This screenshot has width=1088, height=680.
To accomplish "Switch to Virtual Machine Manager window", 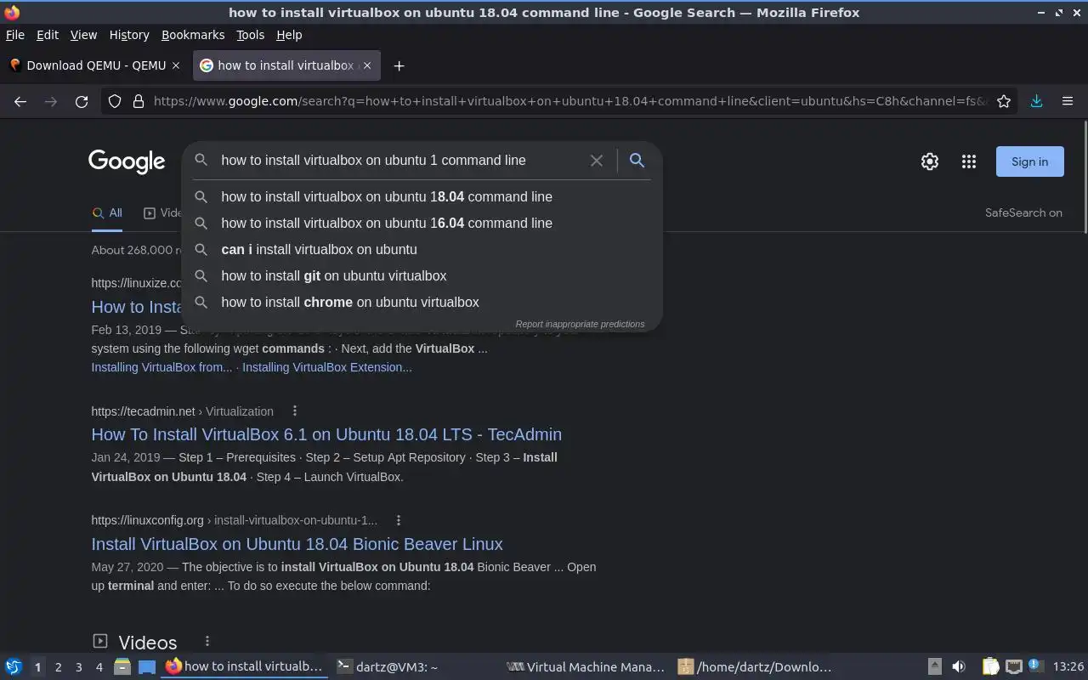I will (x=586, y=667).
